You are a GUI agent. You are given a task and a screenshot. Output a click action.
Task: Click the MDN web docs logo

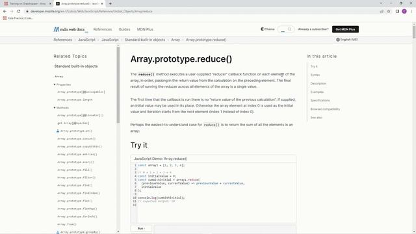coord(71,29)
